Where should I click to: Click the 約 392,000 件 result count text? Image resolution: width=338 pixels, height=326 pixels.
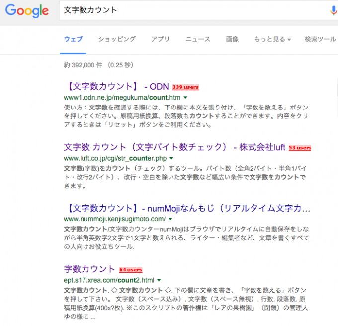pos(83,65)
